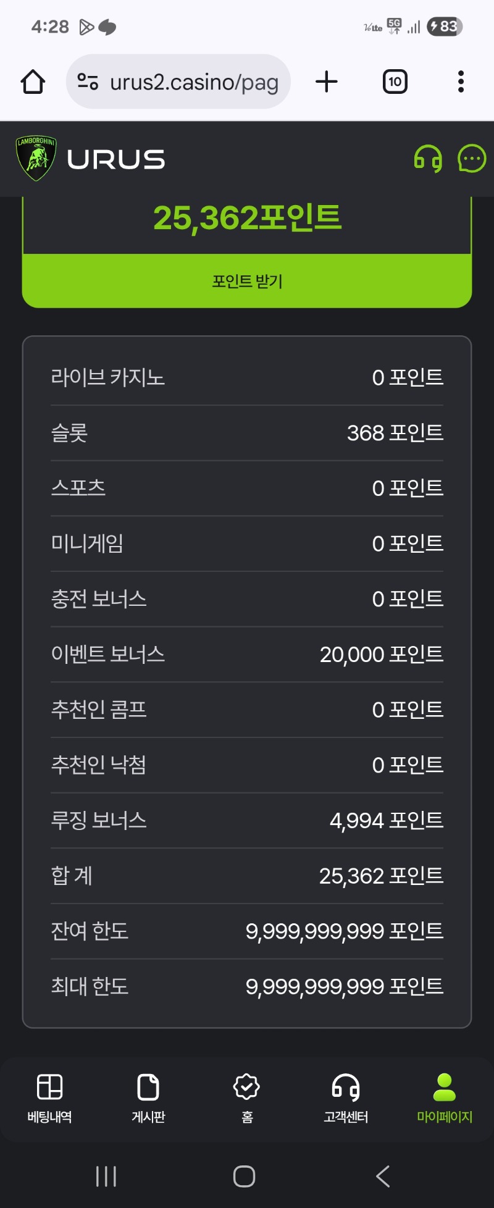Open site info icon in address bar
Image resolution: width=494 pixels, height=1208 pixels.
88,82
